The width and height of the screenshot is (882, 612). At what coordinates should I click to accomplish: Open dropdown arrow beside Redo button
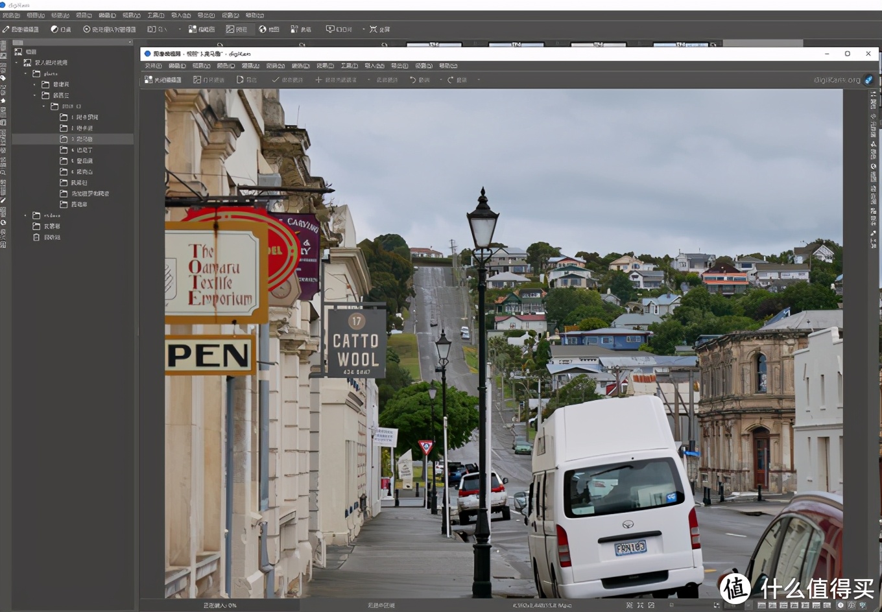[x=479, y=80]
